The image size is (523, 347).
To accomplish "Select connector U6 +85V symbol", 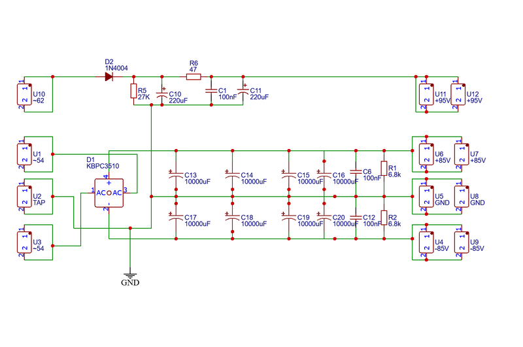I will point(426,154).
